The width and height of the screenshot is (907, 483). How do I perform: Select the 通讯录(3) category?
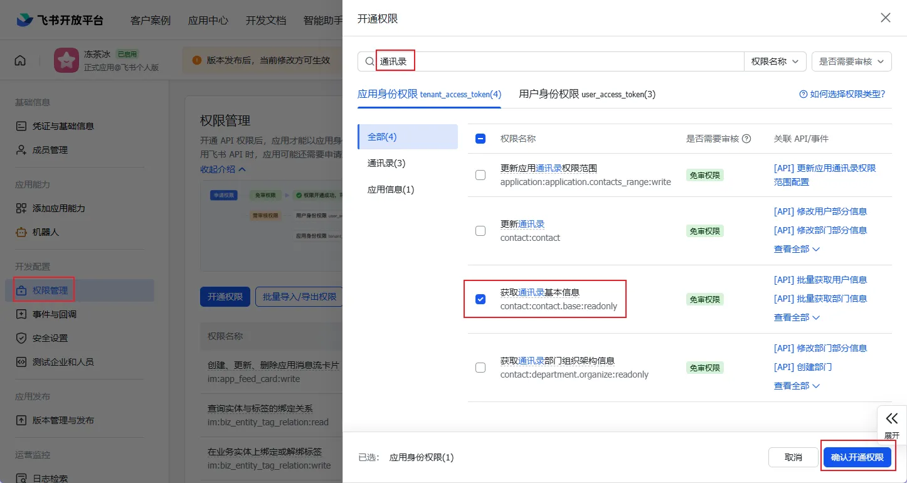point(386,163)
